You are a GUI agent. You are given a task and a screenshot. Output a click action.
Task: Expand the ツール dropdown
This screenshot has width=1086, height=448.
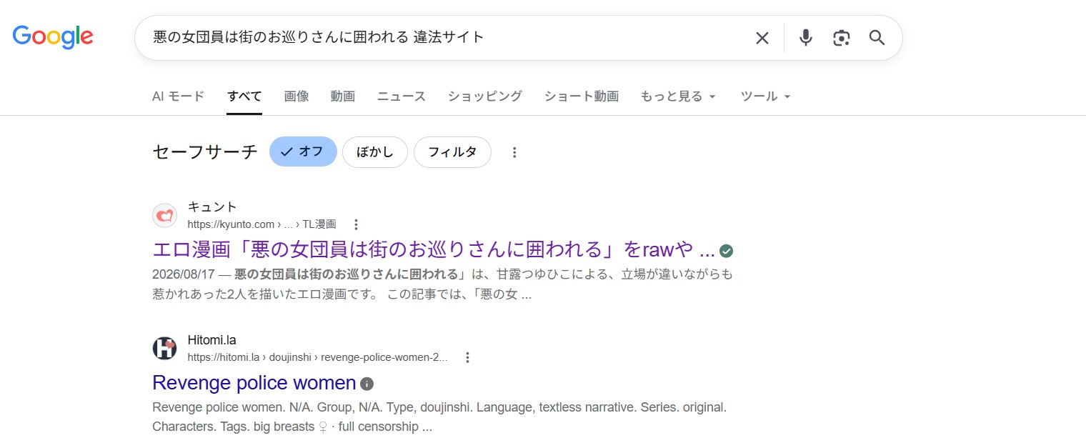click(766, 96)
